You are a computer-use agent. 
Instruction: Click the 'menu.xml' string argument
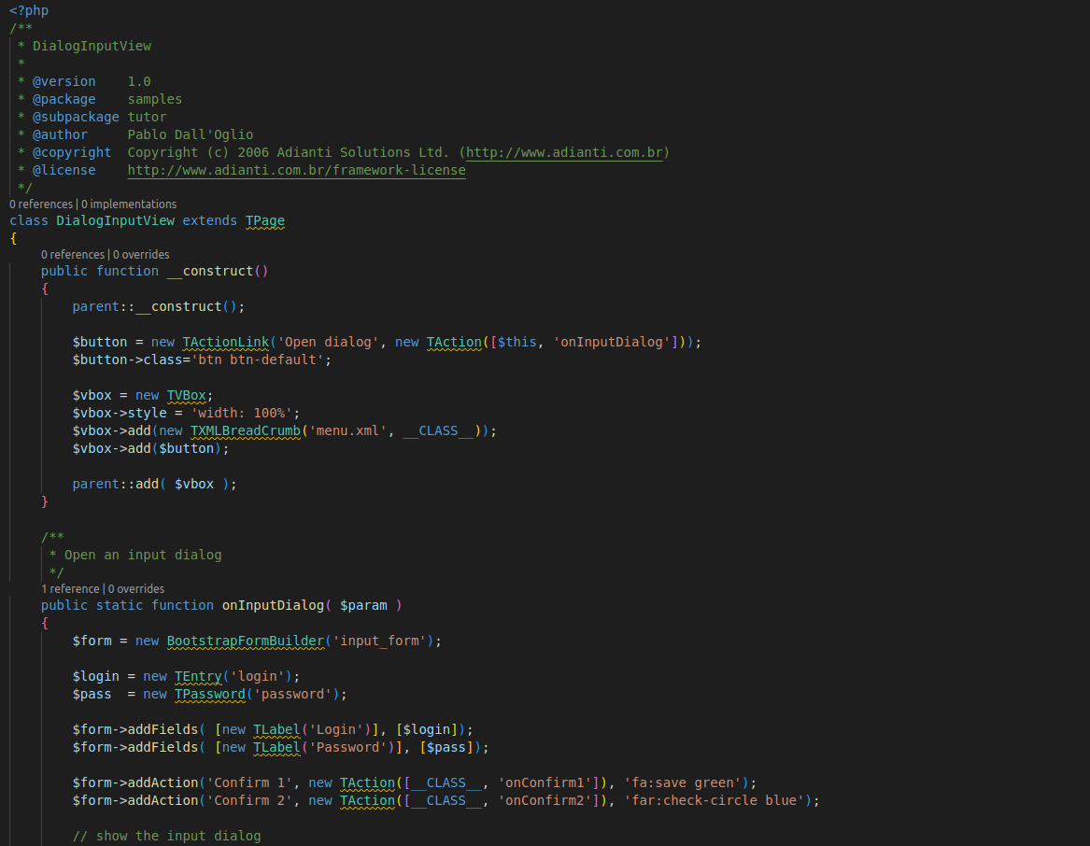pyautogui.click(x=351, y=430)
